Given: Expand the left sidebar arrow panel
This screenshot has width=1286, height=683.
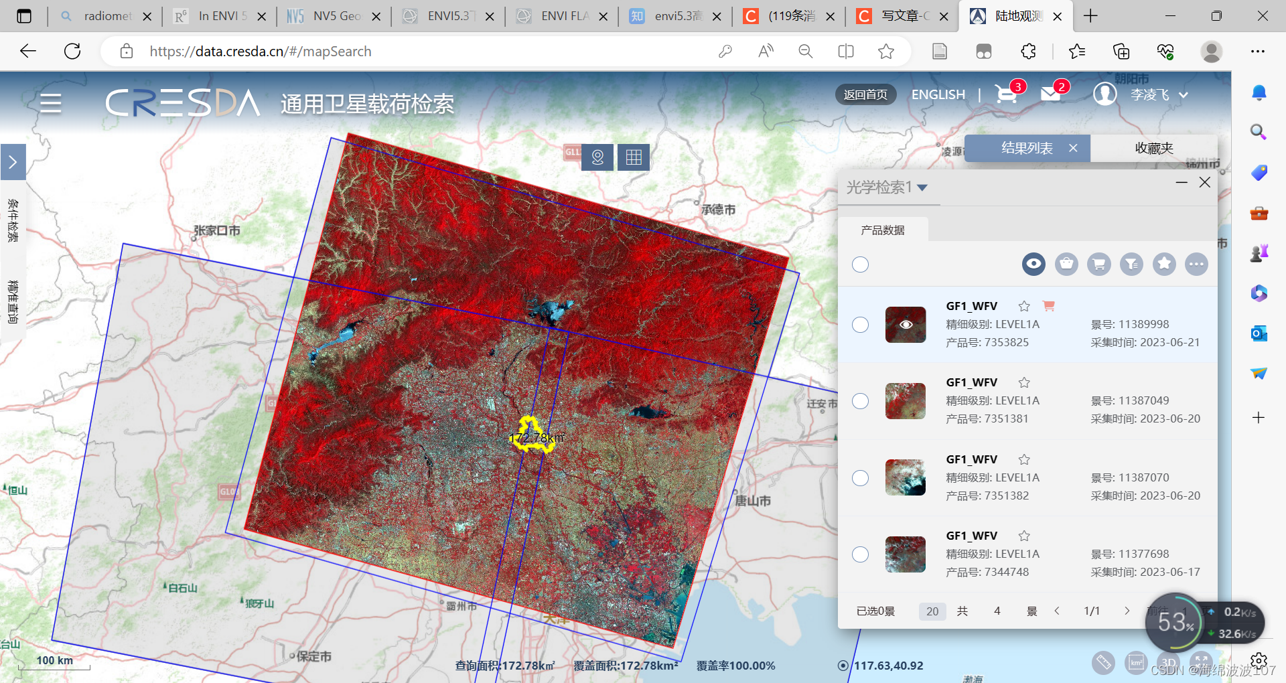Looking at the screenshot, I should pyautogui.click(x=13, y=162).
